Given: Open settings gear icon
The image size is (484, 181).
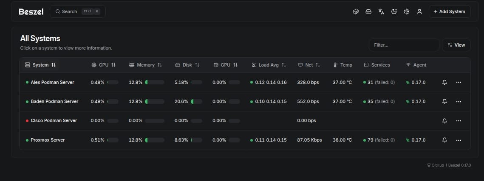Looking at the screenshot, I should pos(407,12).
